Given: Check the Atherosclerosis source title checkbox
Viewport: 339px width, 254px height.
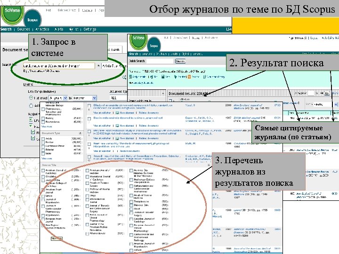Looking at the screenshot, I should 87,234.
